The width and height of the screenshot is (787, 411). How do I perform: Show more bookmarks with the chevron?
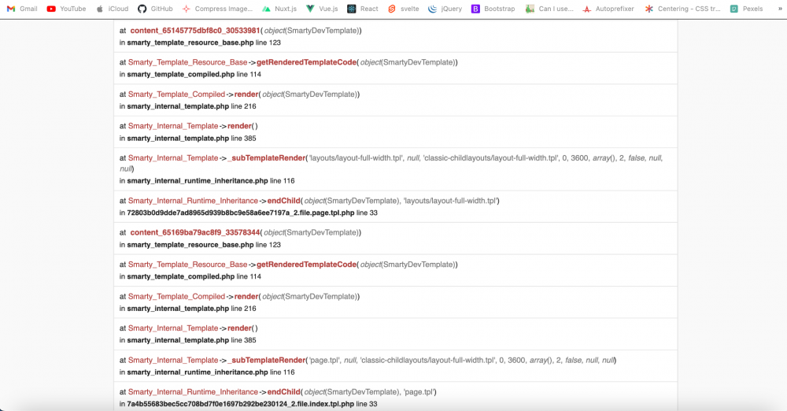tap(780, 9)
